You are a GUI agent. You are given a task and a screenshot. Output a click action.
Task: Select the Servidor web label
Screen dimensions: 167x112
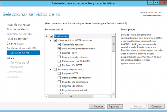click(x=62, y=36)
